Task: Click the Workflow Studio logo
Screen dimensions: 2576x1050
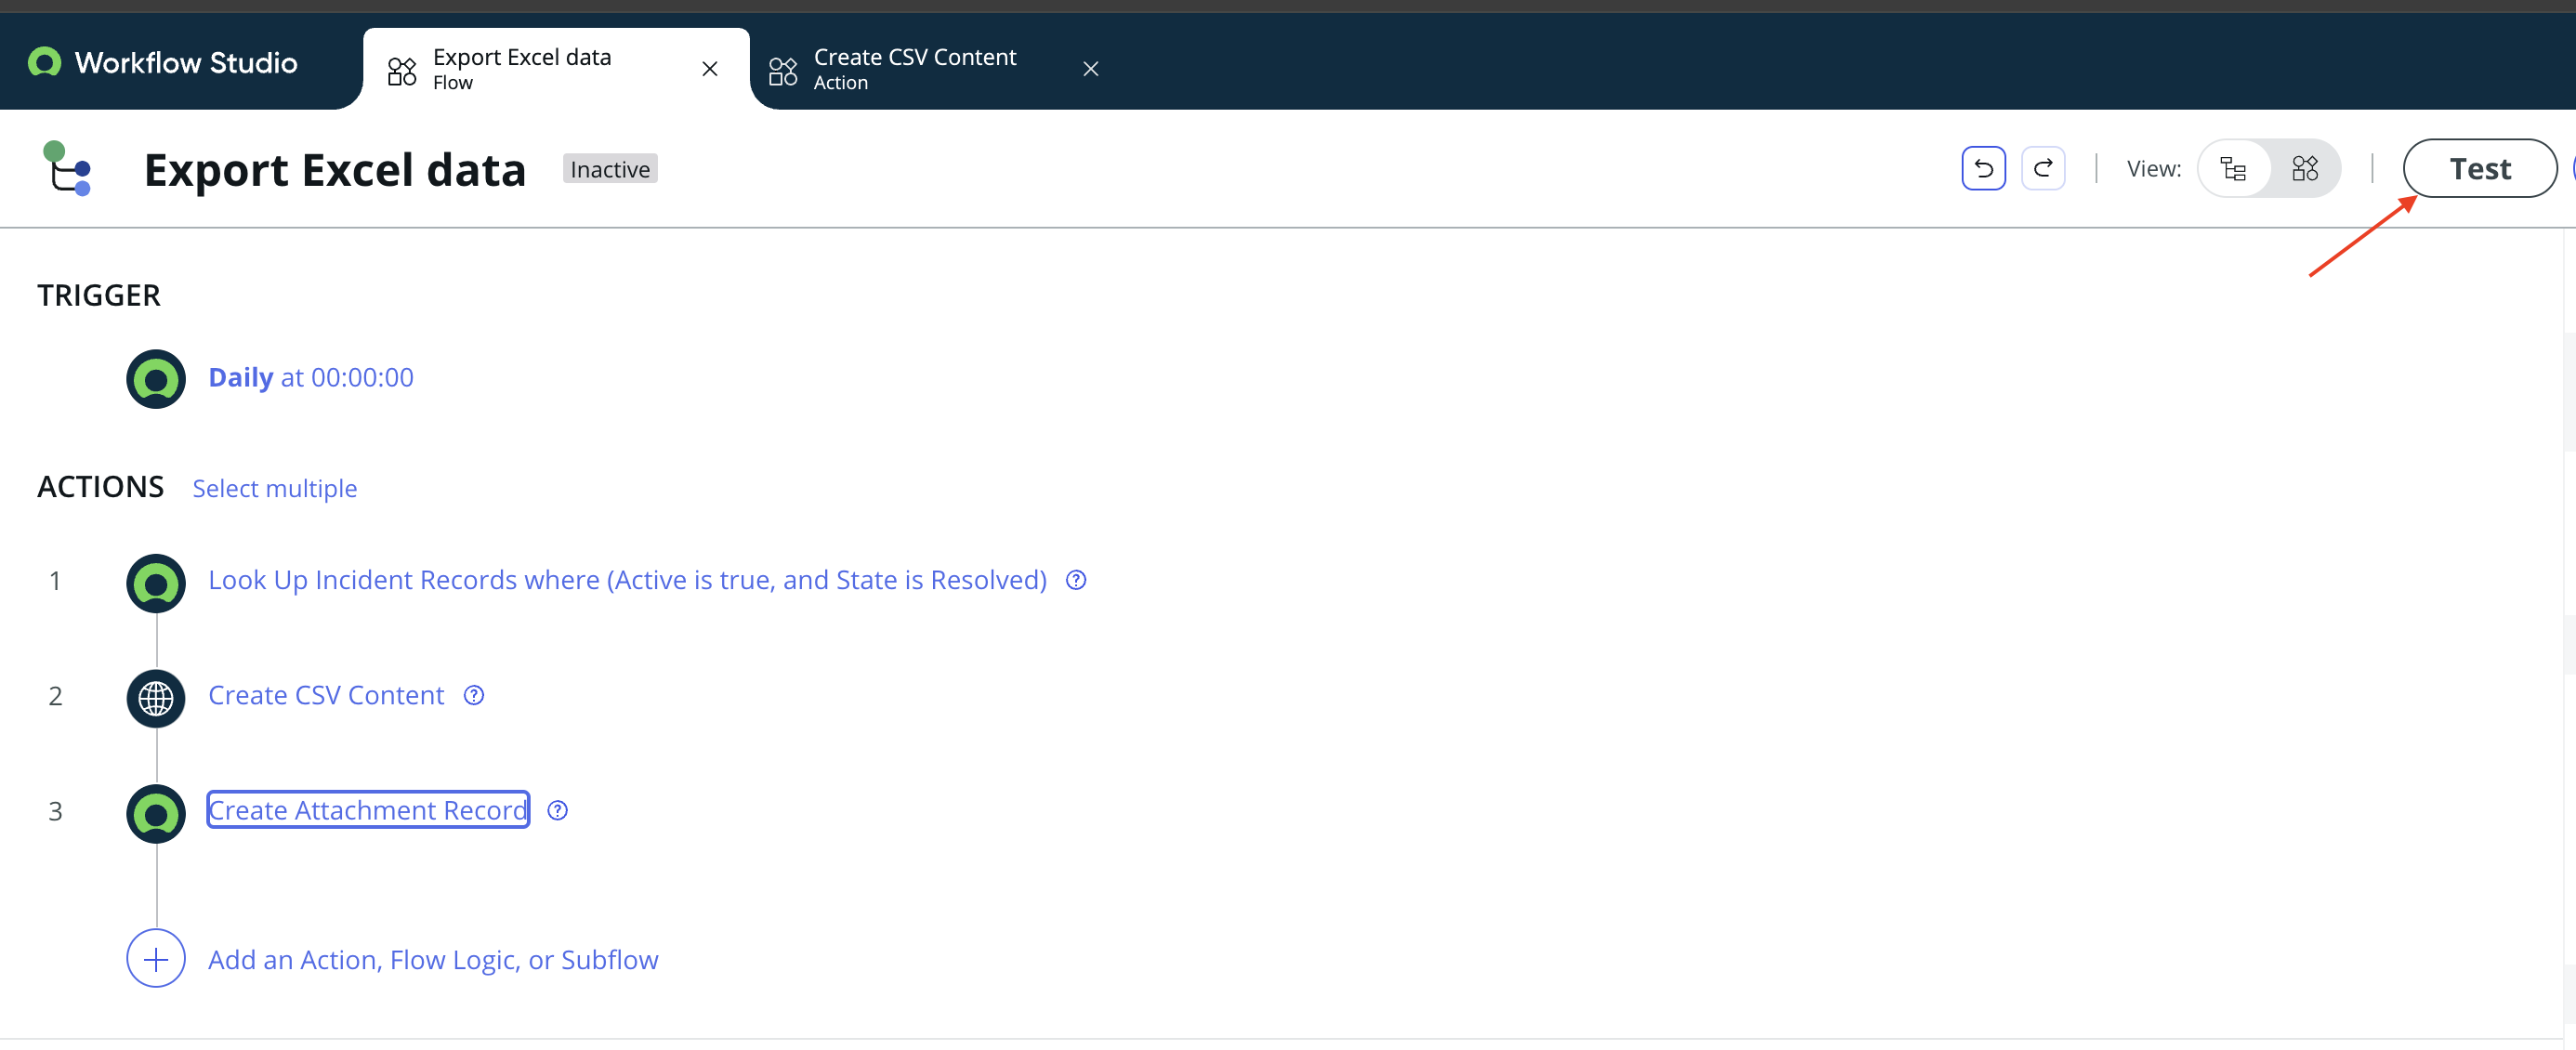Action: click(44, 62)
